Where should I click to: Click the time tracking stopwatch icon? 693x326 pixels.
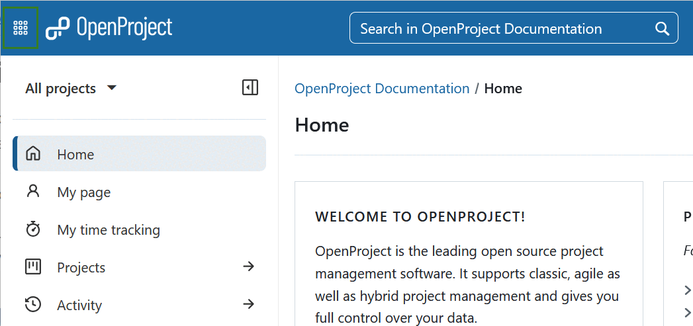tap(32, 229)
